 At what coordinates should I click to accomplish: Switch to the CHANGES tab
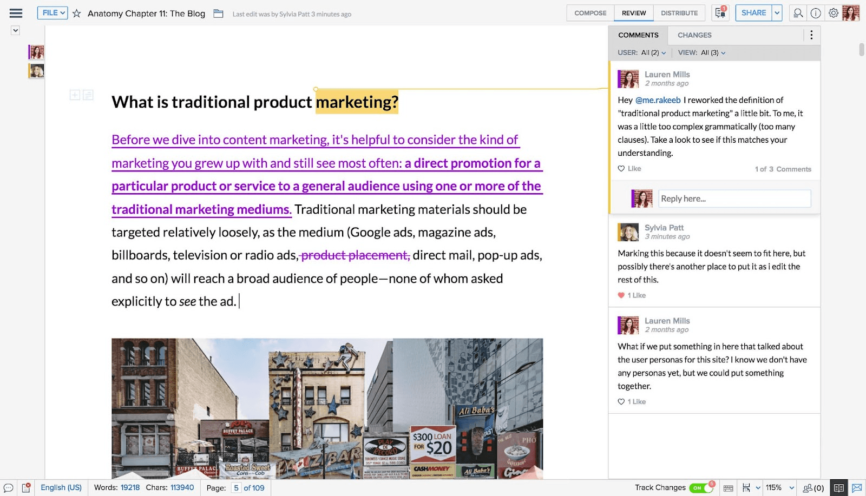pyautogui.click(x=694, y=35)
